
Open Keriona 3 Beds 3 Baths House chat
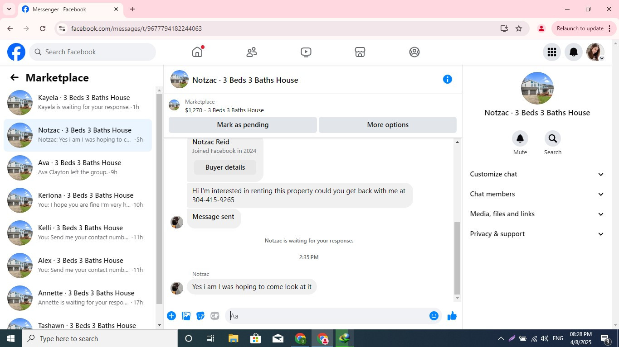coord(78,200)
